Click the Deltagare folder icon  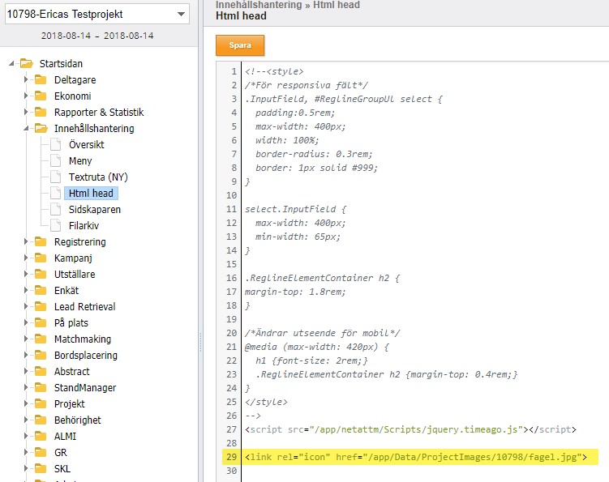pyautogui.click(x=41, y=79)
